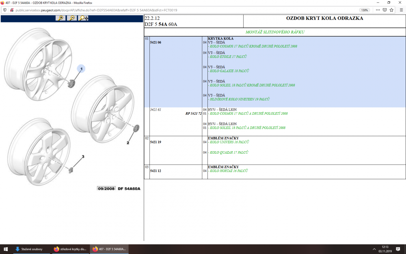
Task: Open the notification center icon
Action: pyautogui.click(x=398, y=249)
